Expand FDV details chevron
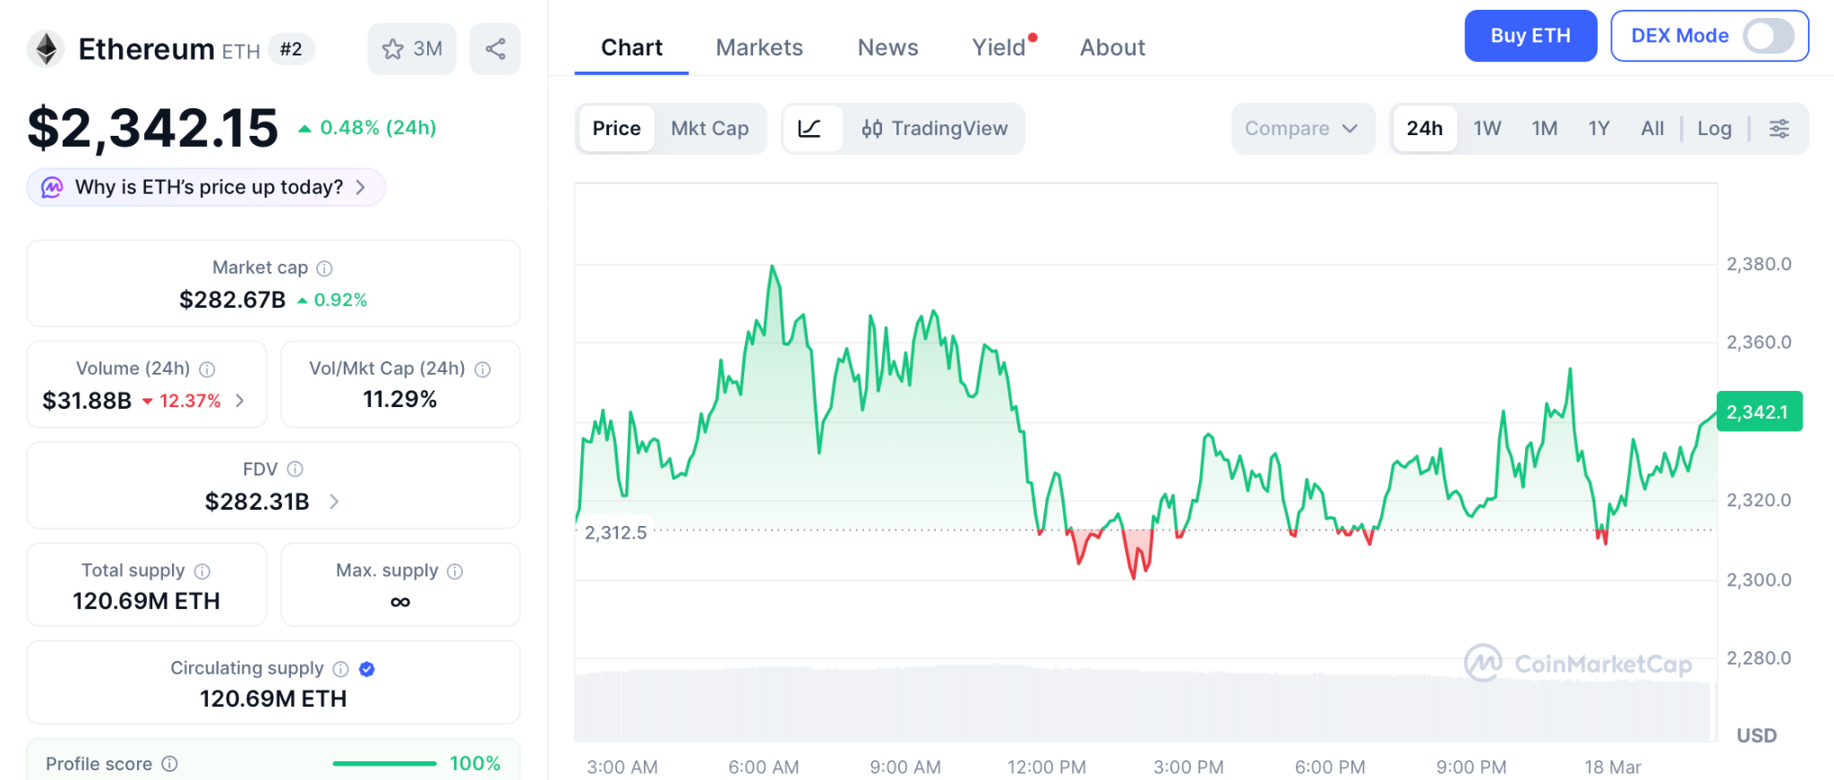This screenshot has width=1834, height=780. click(x=334, y=502)
